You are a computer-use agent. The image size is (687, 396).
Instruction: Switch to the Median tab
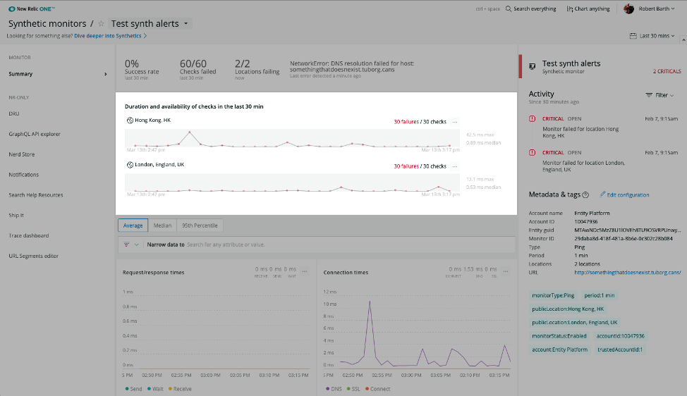[162, 225]
